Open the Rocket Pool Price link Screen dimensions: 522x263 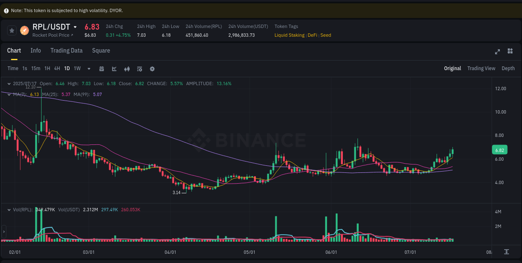(x=53, y=35)
